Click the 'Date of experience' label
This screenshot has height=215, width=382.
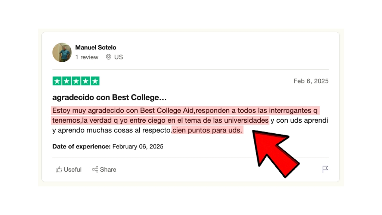[81, 147]
